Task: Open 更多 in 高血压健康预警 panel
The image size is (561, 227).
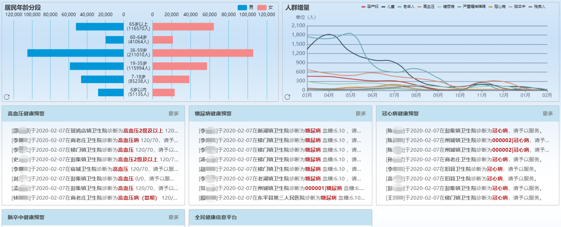Action: click(174, 114)
